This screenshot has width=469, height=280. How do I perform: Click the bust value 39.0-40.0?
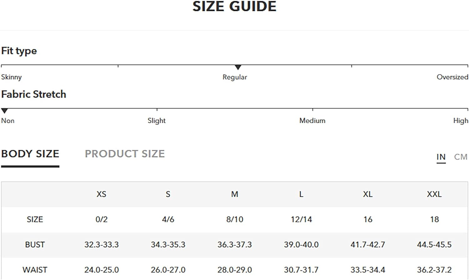(301, 245)
